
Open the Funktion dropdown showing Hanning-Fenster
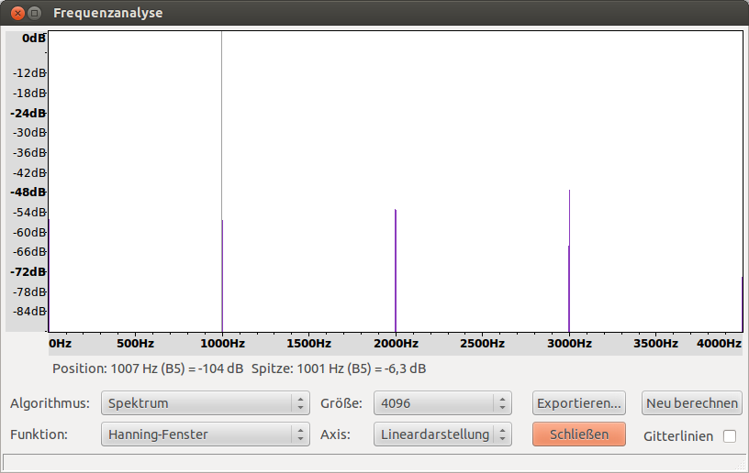[x=206, y=434]
